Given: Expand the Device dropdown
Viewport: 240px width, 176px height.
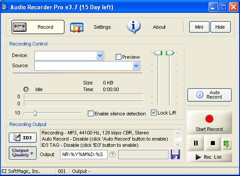Looking at the screenshot, I should pos(100,56).
